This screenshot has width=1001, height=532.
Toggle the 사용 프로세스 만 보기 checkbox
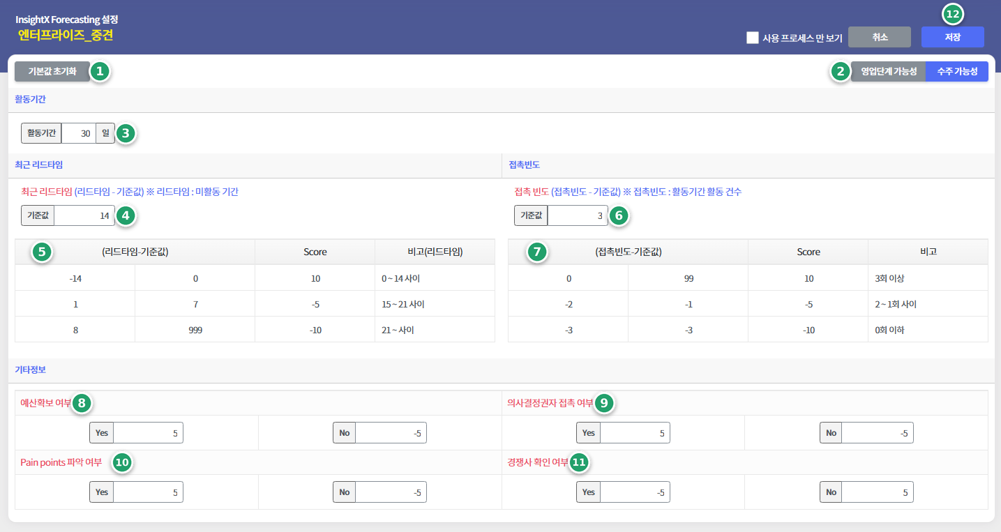click(x=752, y=38)
